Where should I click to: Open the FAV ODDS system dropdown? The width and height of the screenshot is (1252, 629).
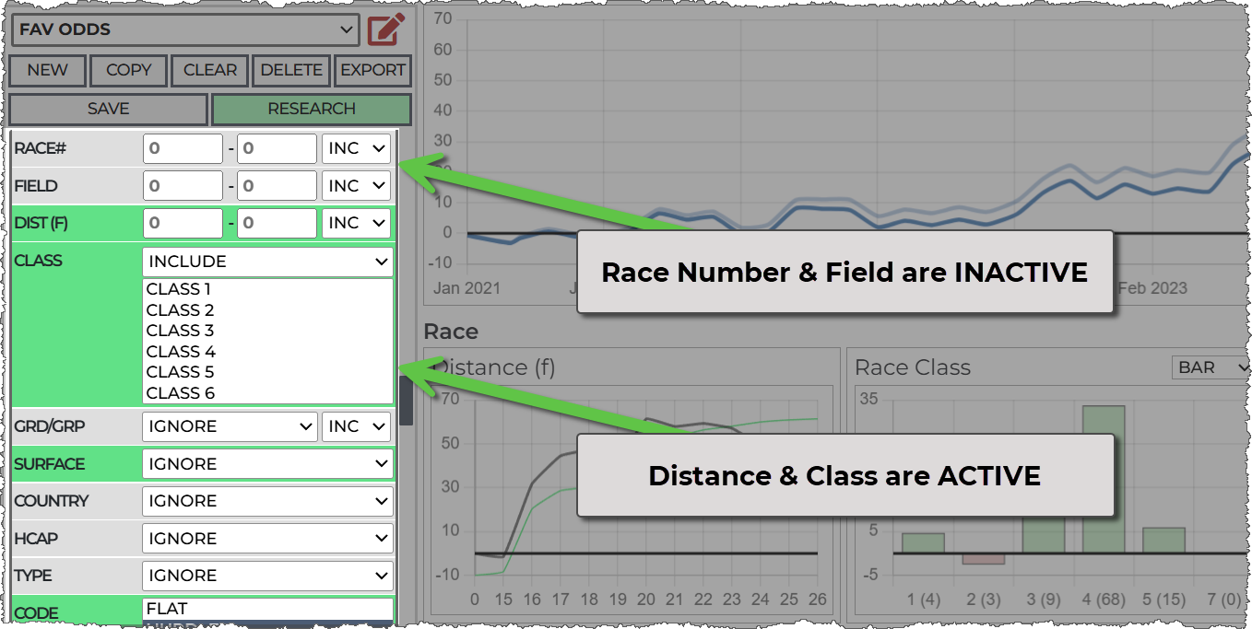[x=184, y=29]
